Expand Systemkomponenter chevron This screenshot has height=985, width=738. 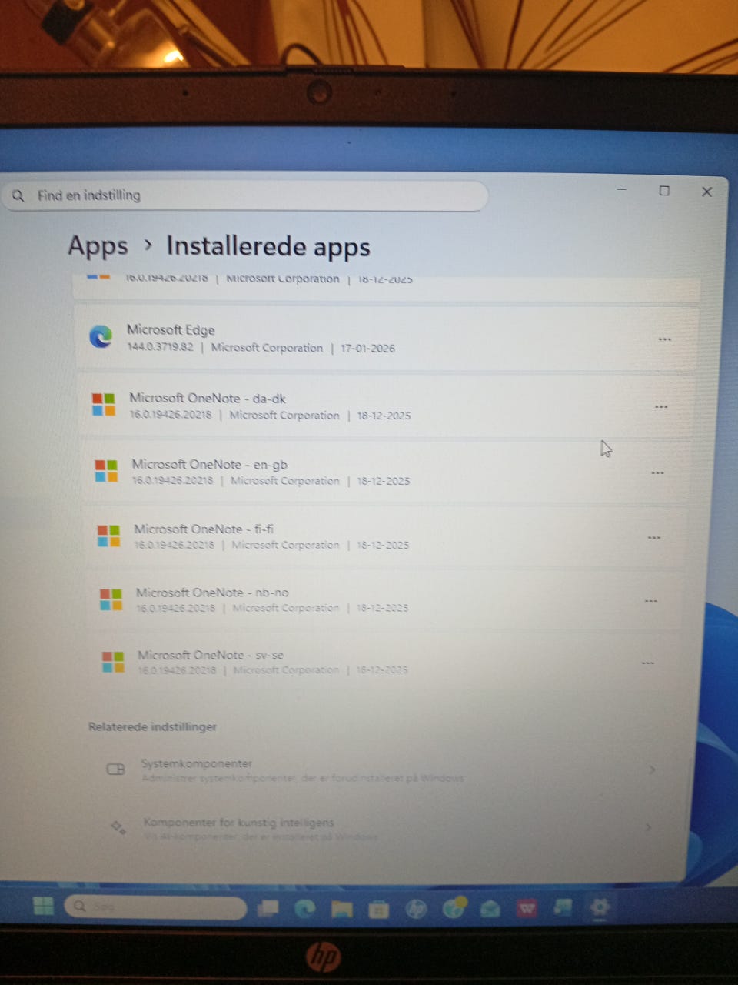point(652,770)
